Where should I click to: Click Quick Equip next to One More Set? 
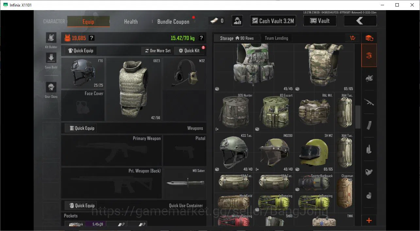click(81, 51)
